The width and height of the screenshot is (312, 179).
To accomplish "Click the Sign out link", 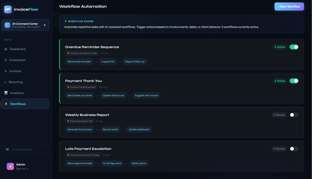I will coord(22,169).
